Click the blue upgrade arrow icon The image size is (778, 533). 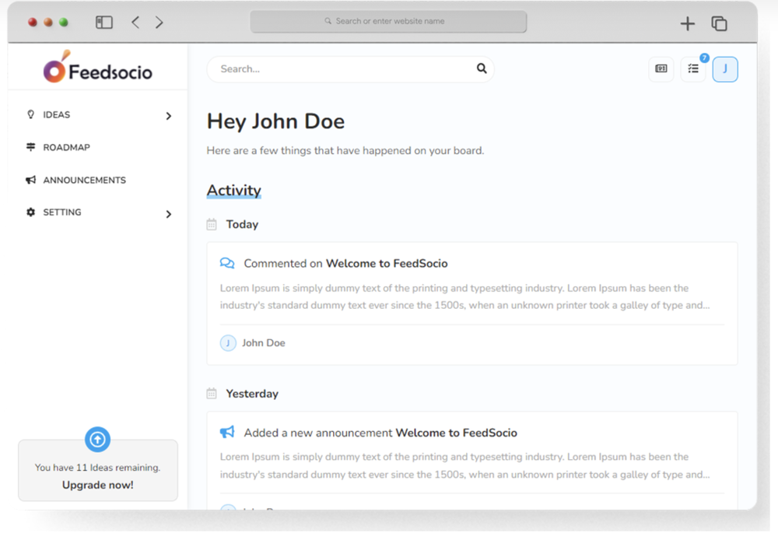97,439
